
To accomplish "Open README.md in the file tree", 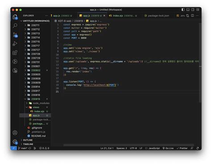I will tap(35, 136).
